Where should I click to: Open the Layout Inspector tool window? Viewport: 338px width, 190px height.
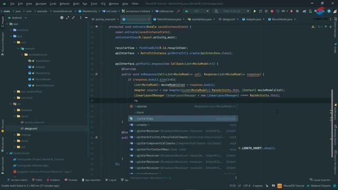320,180
